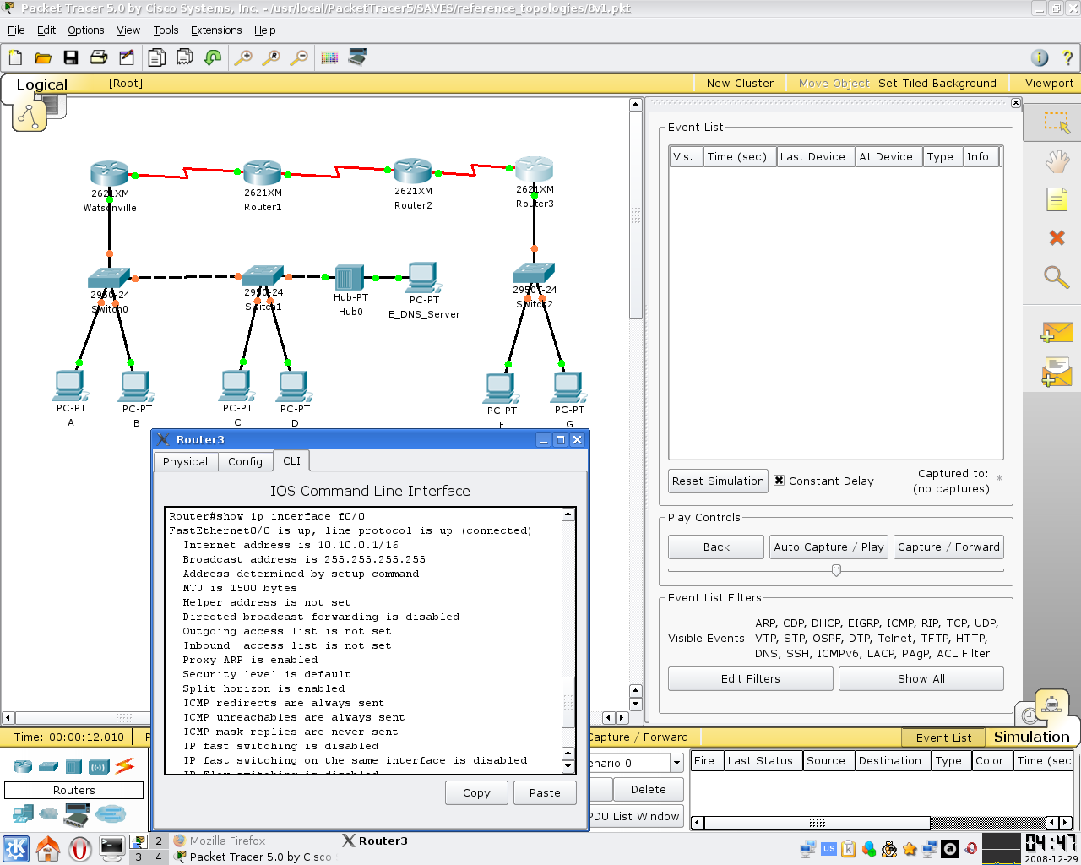This screenshot has height=865, width=1081.
Task: Click the Delete scenario button
Action: pyautogui.click(x=648, y=789)
